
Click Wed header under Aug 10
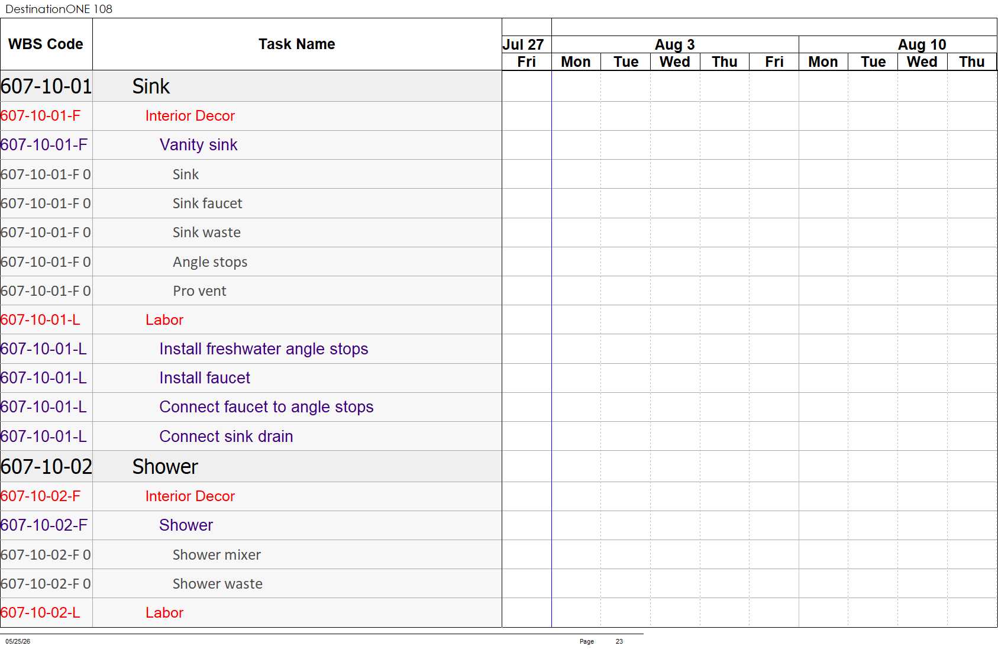click(922, 62)
